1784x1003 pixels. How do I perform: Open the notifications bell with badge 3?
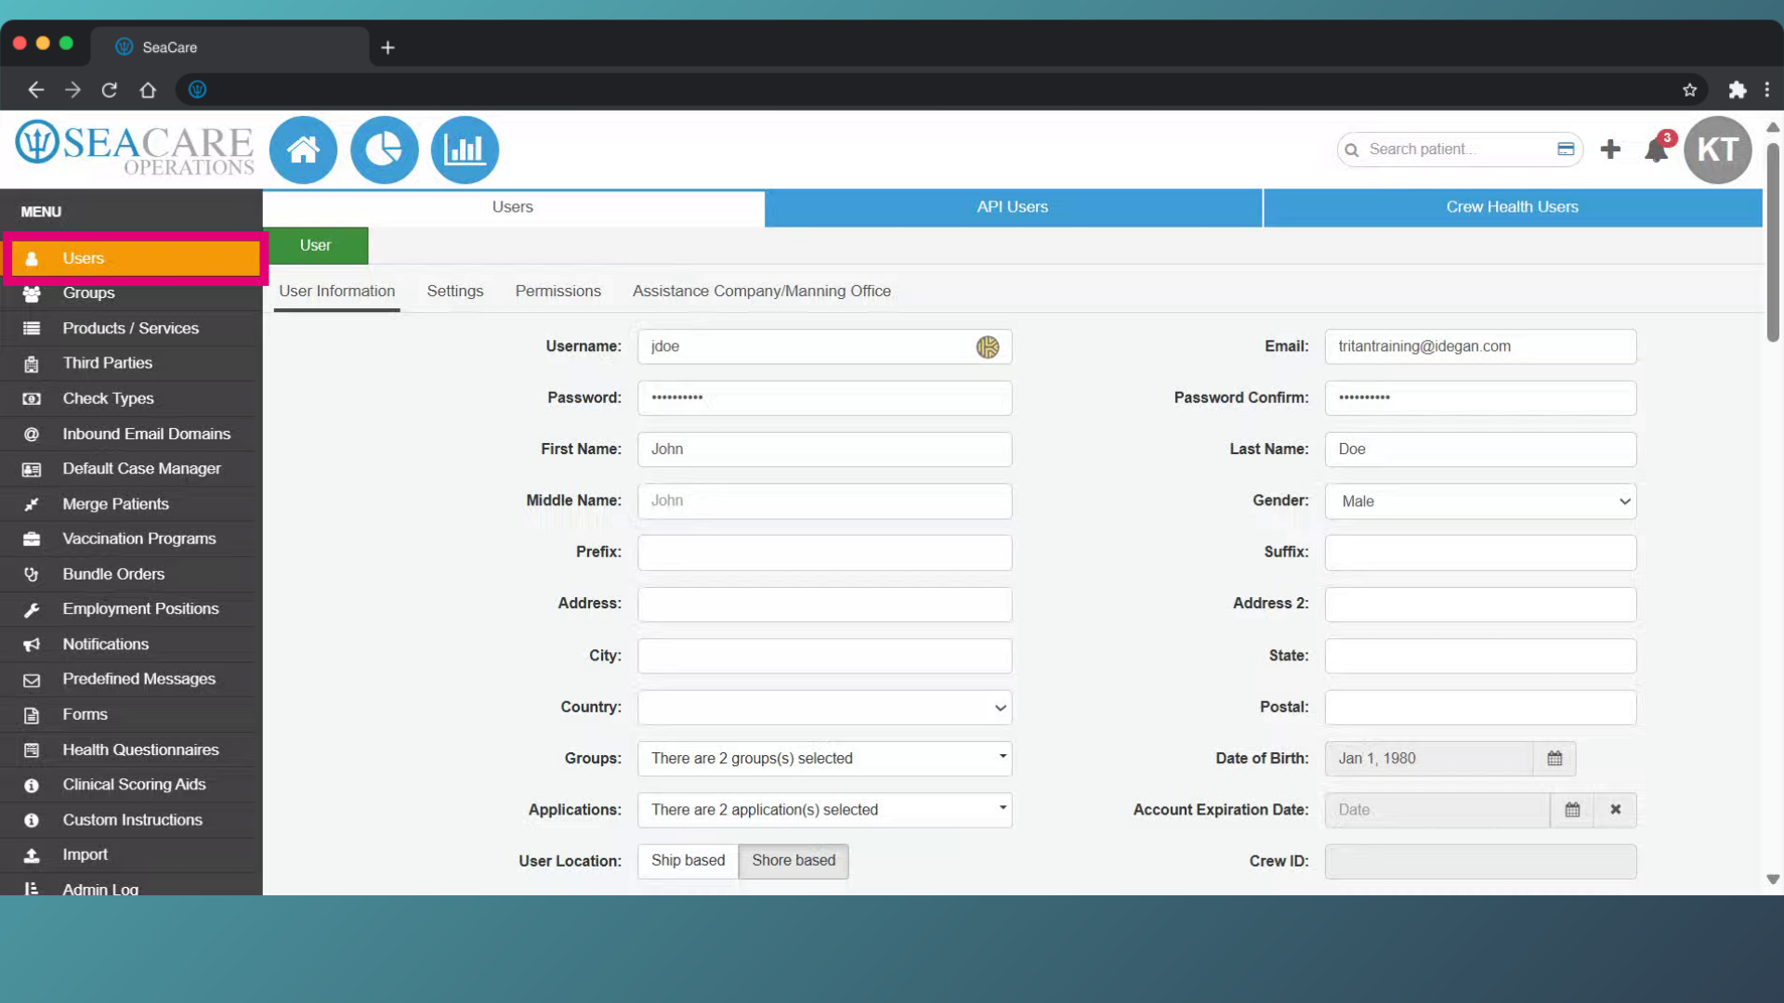(x=1658, y=149)
